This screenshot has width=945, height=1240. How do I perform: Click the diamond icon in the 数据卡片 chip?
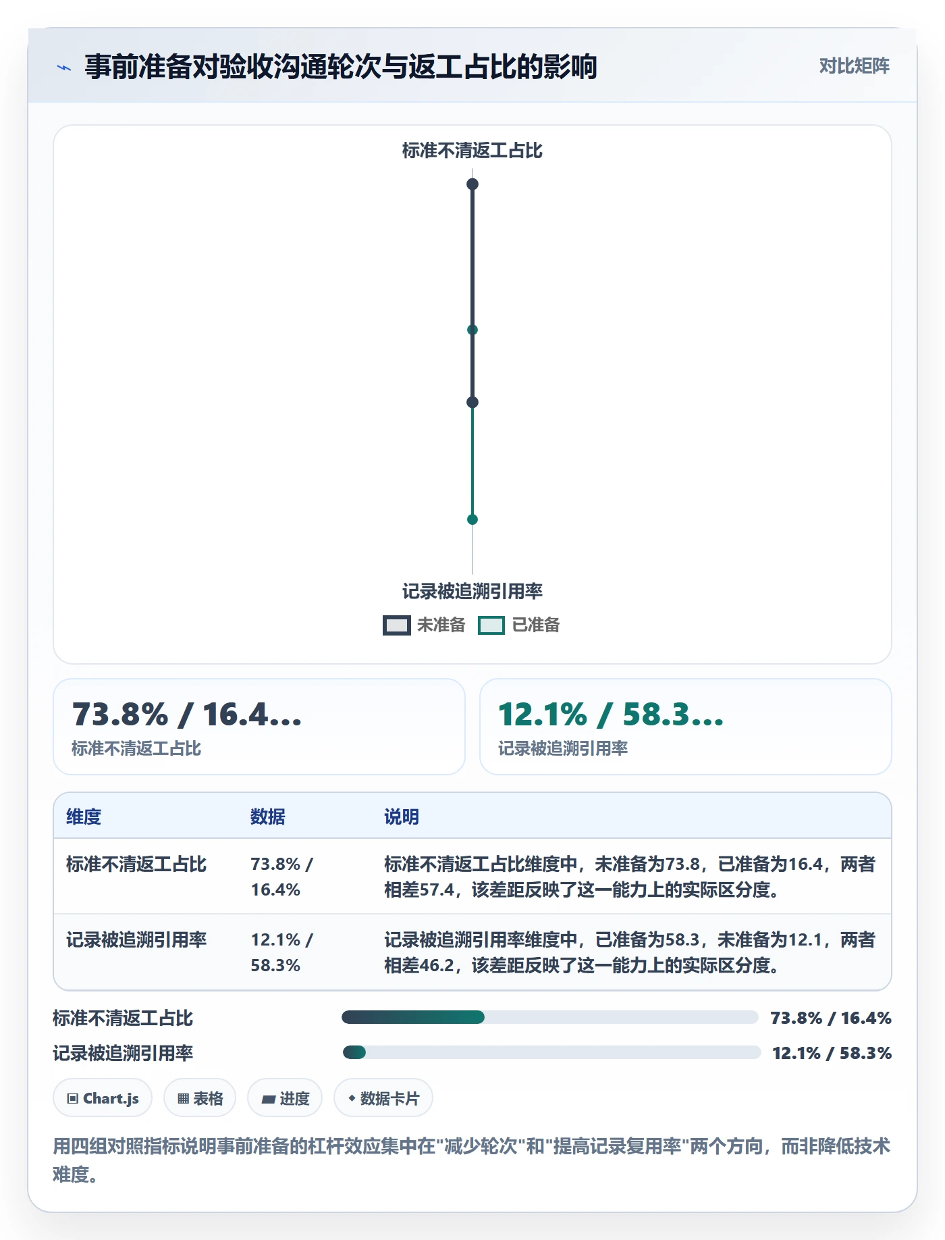(x=352, y=1098)
